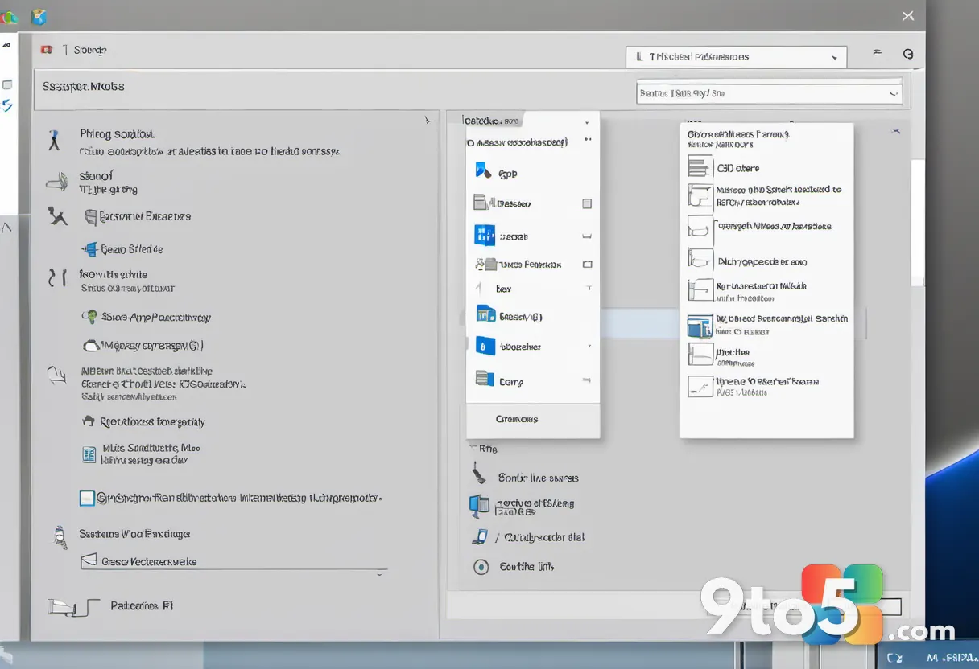Open the underlined dropdown near the bottom of the left panel
Screen dimensions: 979x669
(233, 562)
